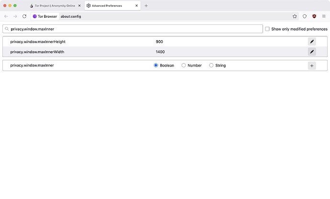The height and width of the screenshot is (199, 330).
Task: Add the new privacy.window.maxInner preference
Action: coord(312,66)
